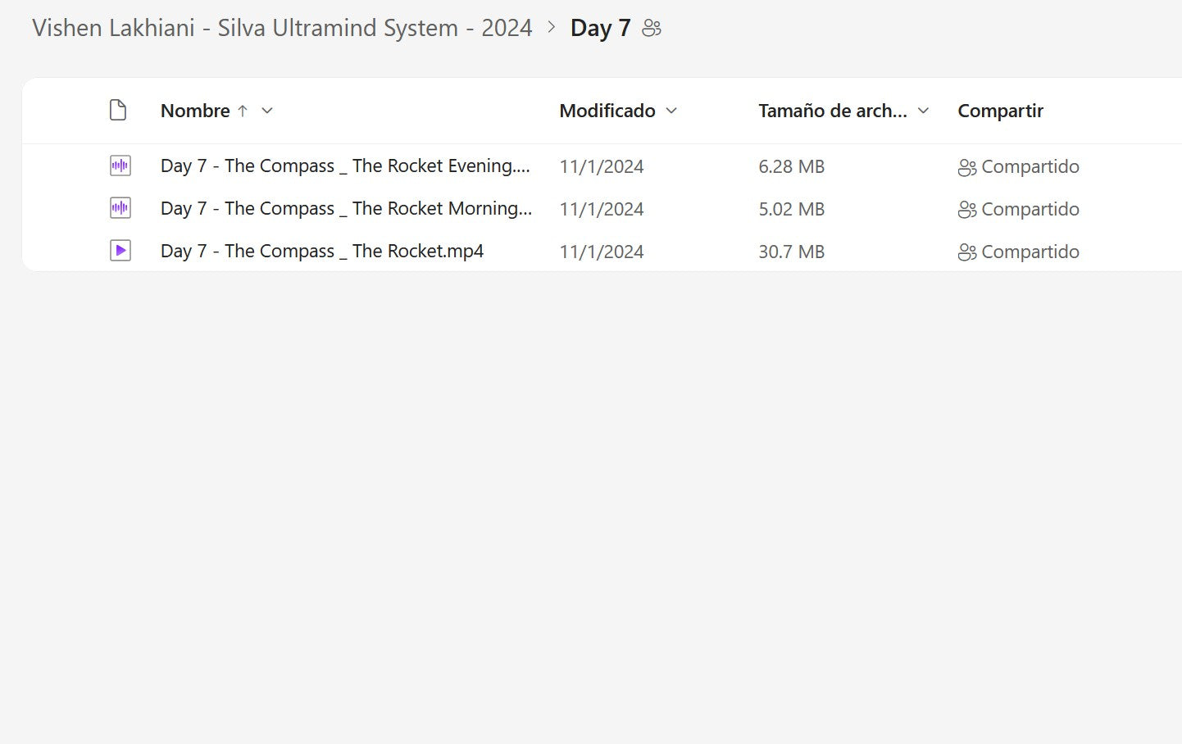Click the breadcrumb chevron separator before Day 7
This screenshot has height=744, width=1182.
[x=552, y=28]
